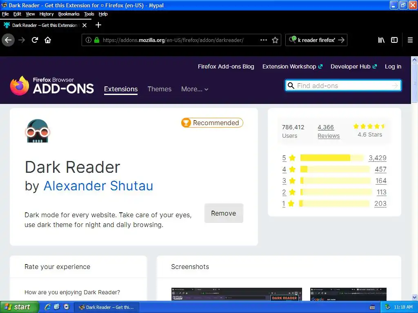This screenshot has width=418, height=313.
Task: Open the File menu
Action: pos(5,14)
